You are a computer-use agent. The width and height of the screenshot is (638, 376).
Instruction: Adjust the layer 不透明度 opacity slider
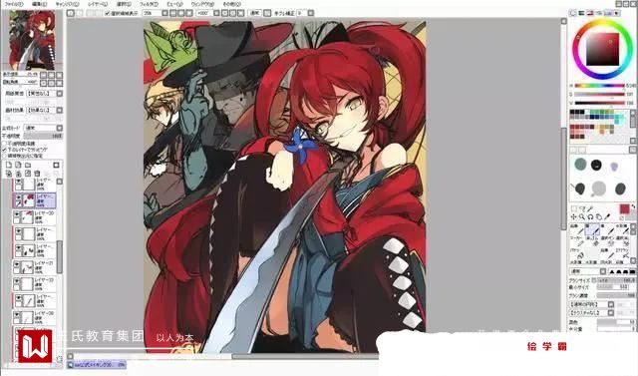point(43,136)
